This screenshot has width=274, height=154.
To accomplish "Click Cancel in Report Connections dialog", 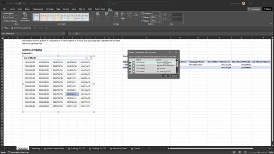I will [174, 76].
